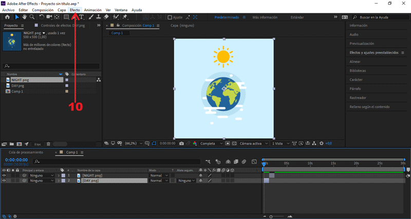Open the Normal mode dropdown for NIGHT.png
Viewport: 411px width, 219px height.
pyautogui.click(x=159, y=175)
